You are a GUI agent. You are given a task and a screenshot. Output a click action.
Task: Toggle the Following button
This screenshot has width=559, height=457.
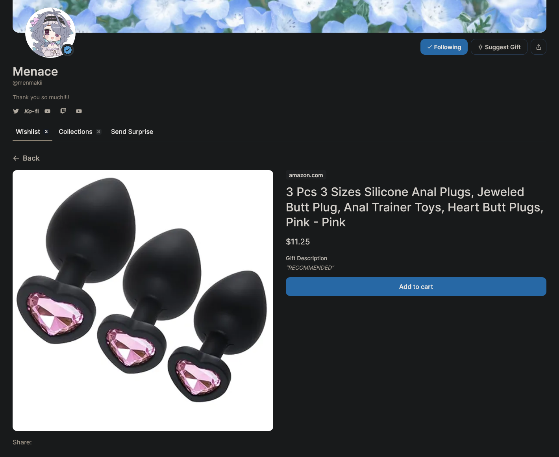coord(444,47)
